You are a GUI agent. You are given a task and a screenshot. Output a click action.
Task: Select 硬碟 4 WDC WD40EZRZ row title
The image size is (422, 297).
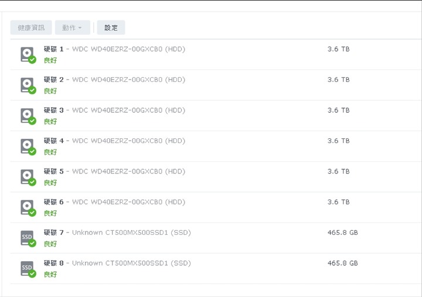click(114, 141)
